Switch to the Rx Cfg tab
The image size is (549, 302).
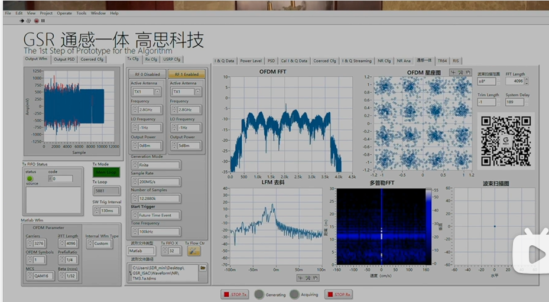[x=151, y=59]
